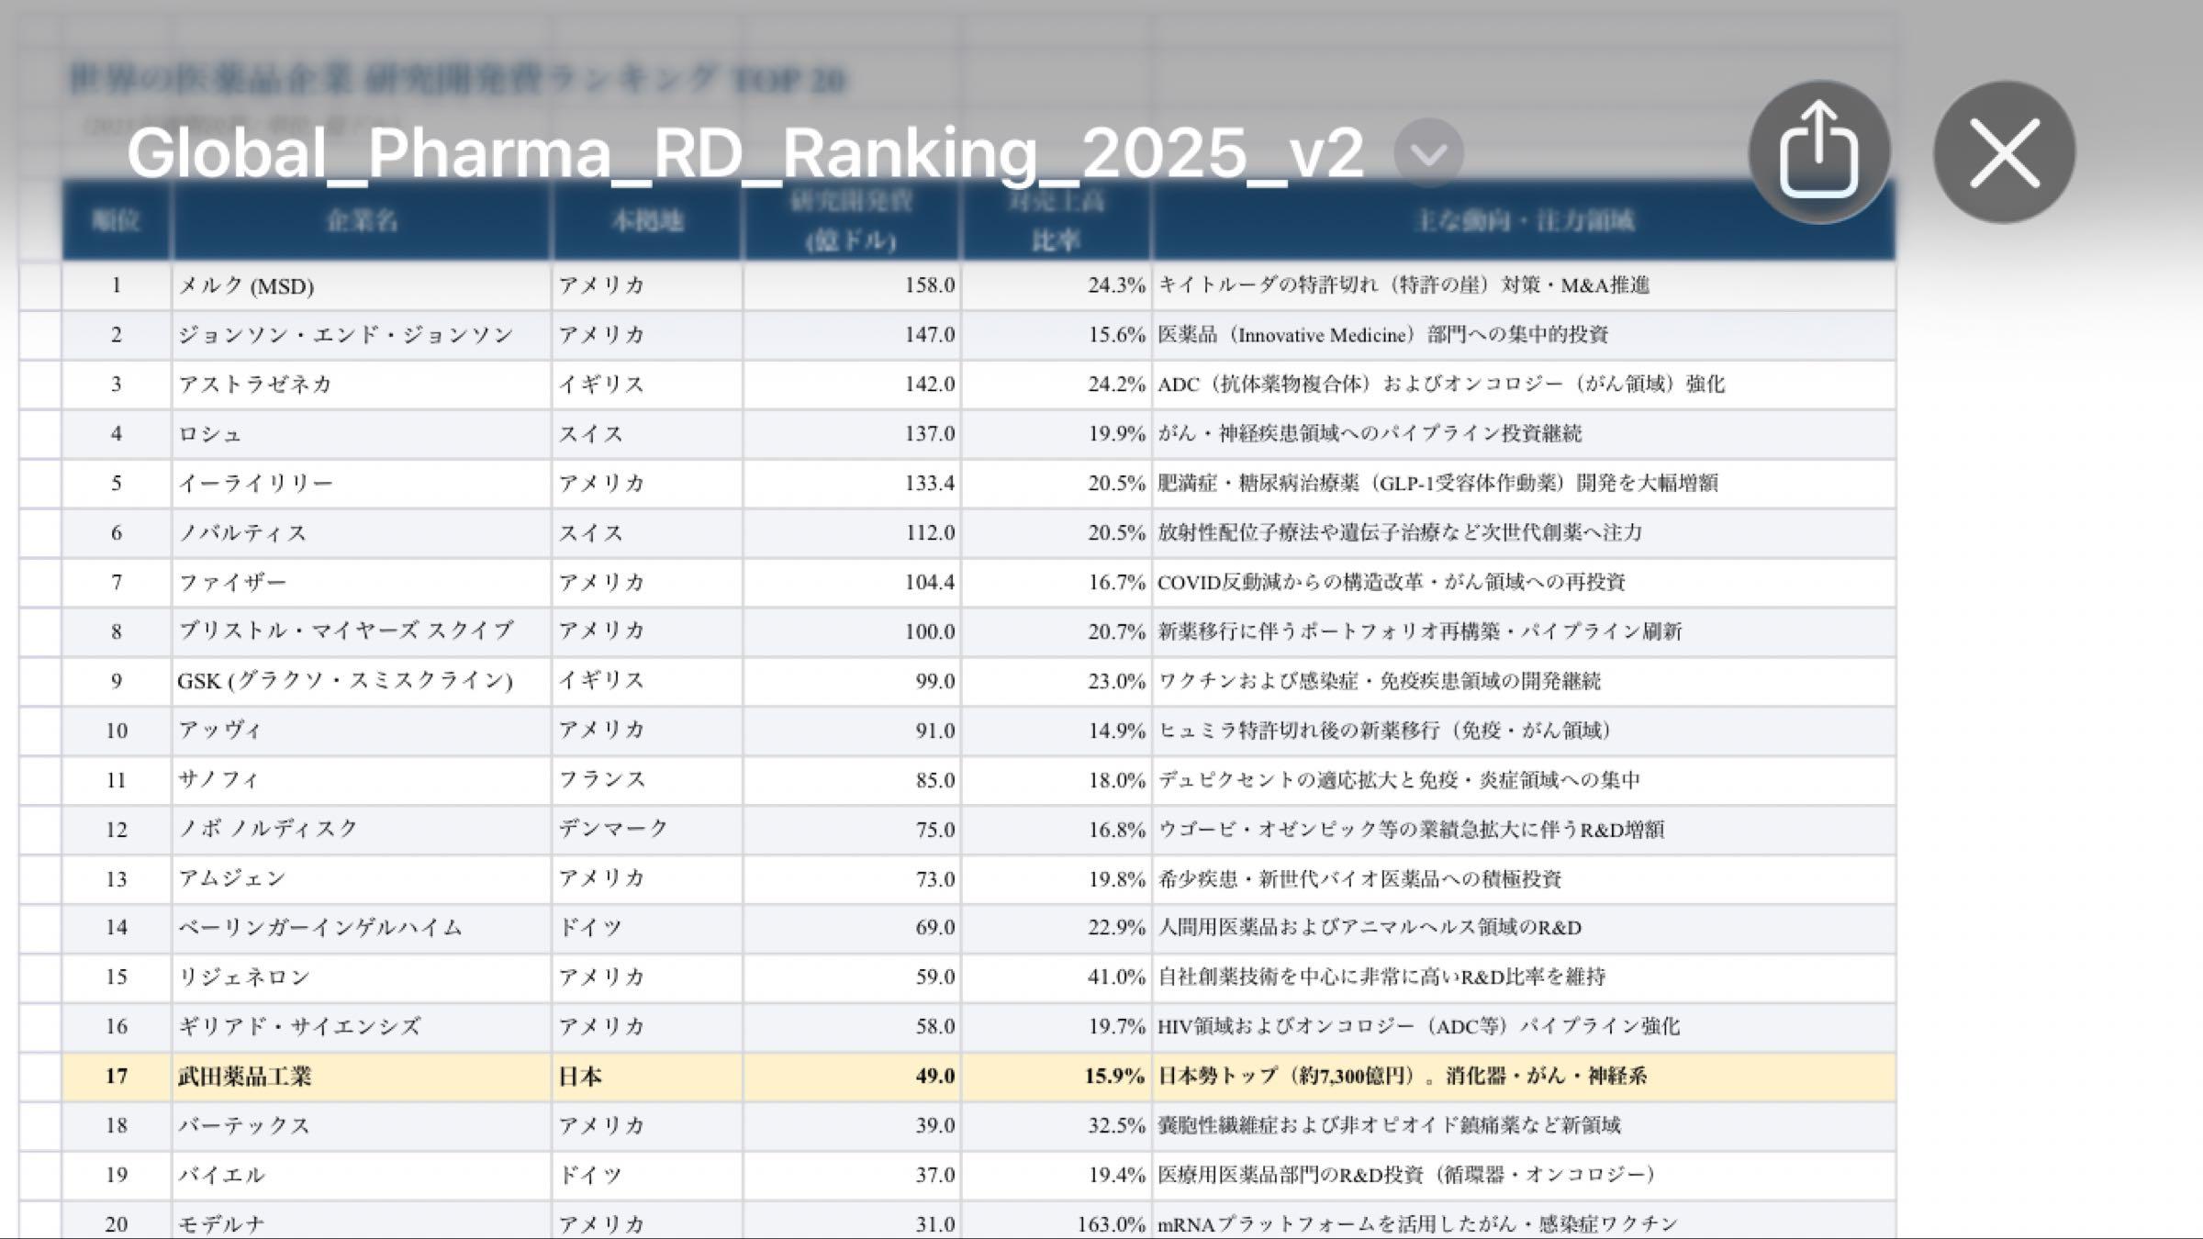Tap the Global_Pharma_RD_Ranking_2025_v2 title
The width and height of the screenshot is (2203, 1239).
click(x=745, y=152)
